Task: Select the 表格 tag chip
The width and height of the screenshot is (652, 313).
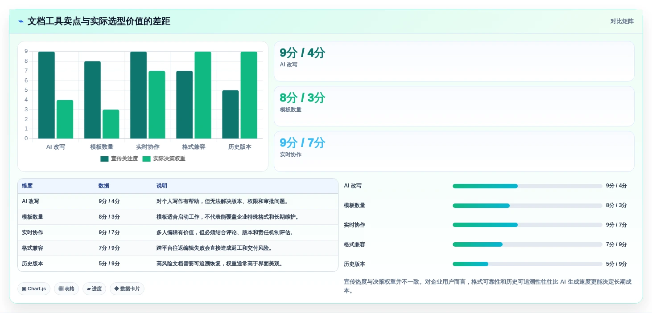Action: (x=66, y=289)
